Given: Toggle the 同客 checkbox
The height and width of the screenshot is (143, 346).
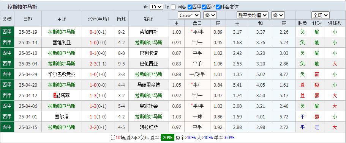Looking at the screenshot, I should pos(174,7).
